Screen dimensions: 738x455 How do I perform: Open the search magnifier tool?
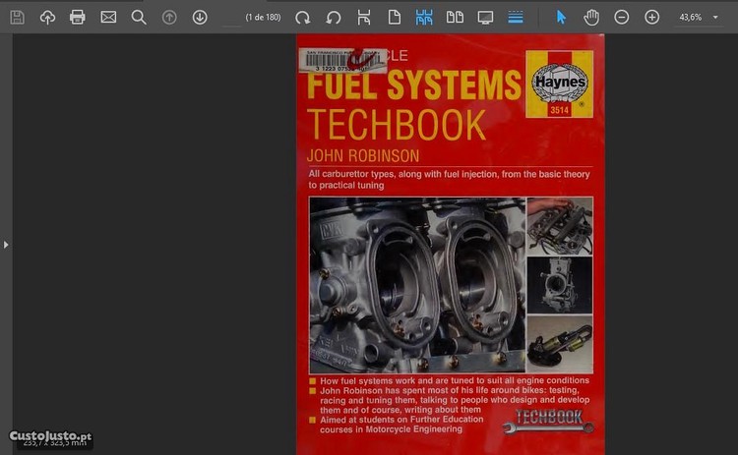(x=139, y=18)
